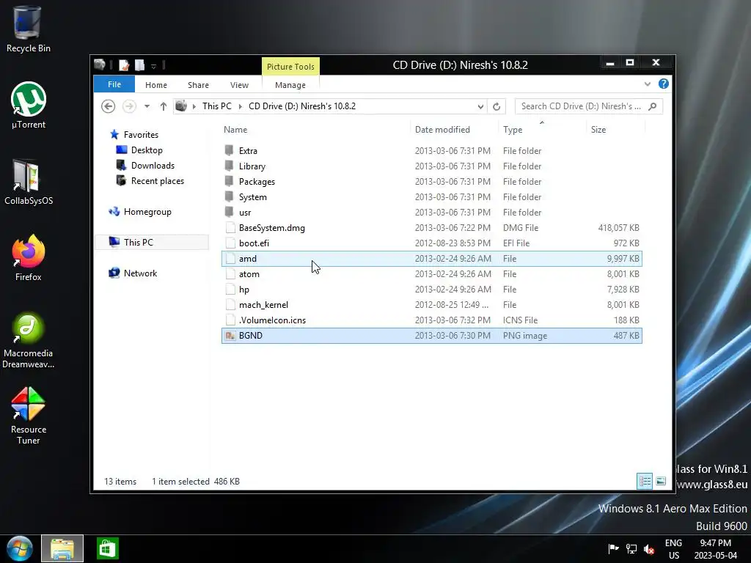Open the CollabSysOS desktop shortcut
Image resolution: width=751 pixels, height=563 pixels.
29,182
